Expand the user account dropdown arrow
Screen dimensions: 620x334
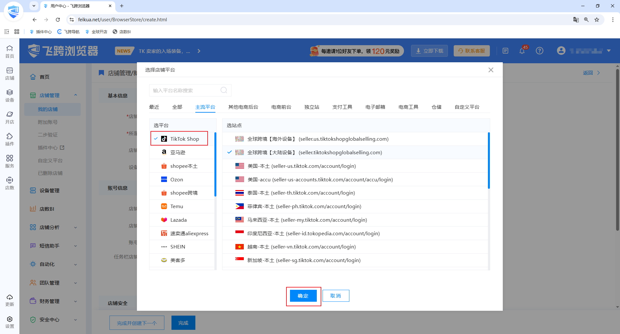tap(609, 51)
